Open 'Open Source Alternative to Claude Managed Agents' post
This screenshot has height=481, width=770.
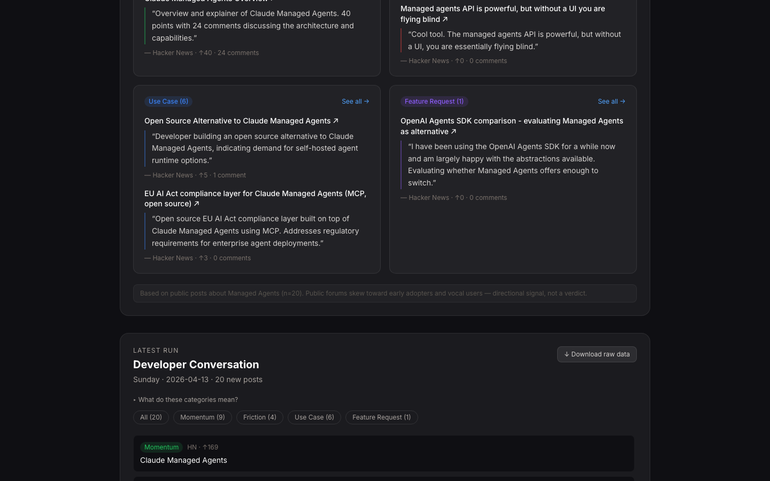[241, 121]
